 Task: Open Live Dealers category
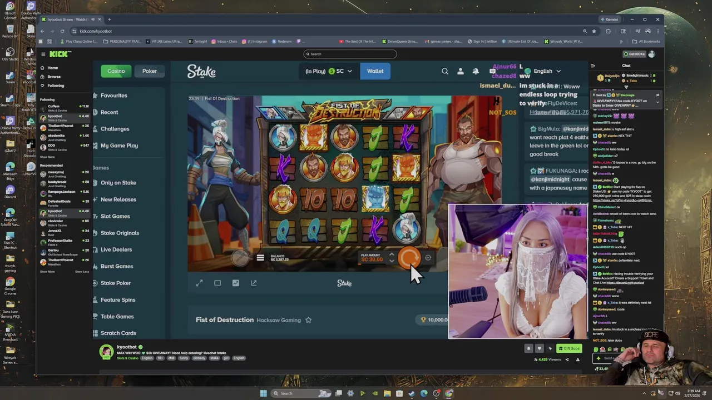(116, 249)
